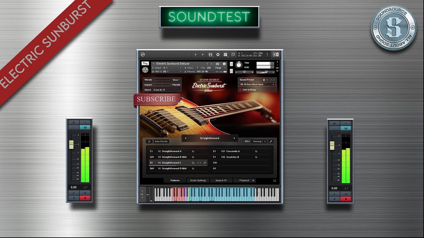Click the Vibrato slider
Viewport: 424px width, 238px height.
(x=162, y=80)
